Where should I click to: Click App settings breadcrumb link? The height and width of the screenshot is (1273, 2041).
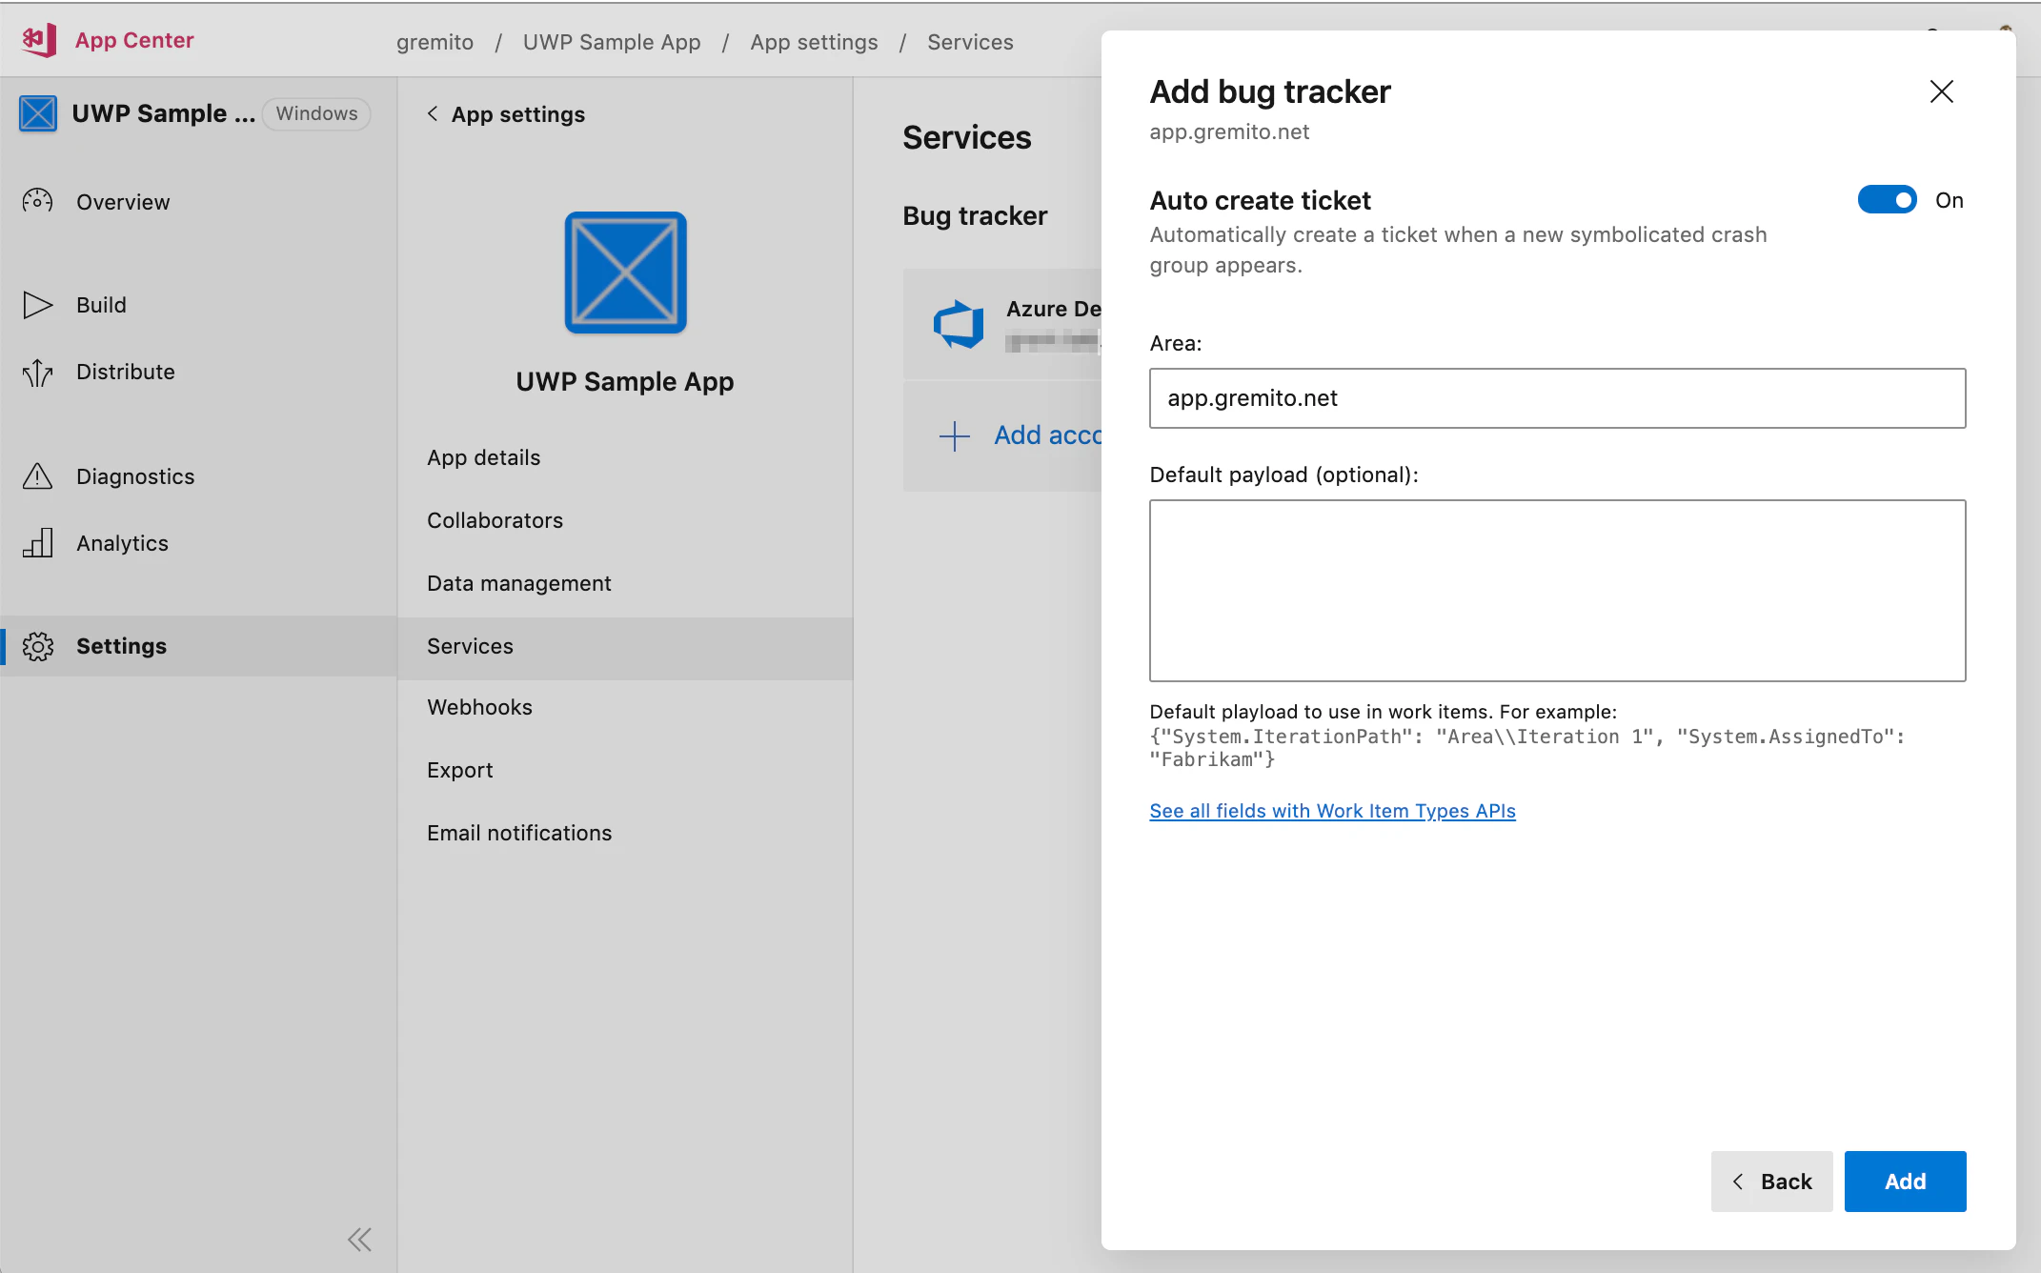click(x=814, y=42)
